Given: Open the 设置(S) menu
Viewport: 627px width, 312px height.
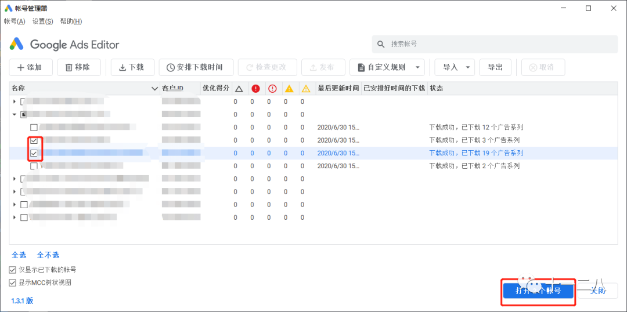Looking at the screenshot, I should click(43, 21).
